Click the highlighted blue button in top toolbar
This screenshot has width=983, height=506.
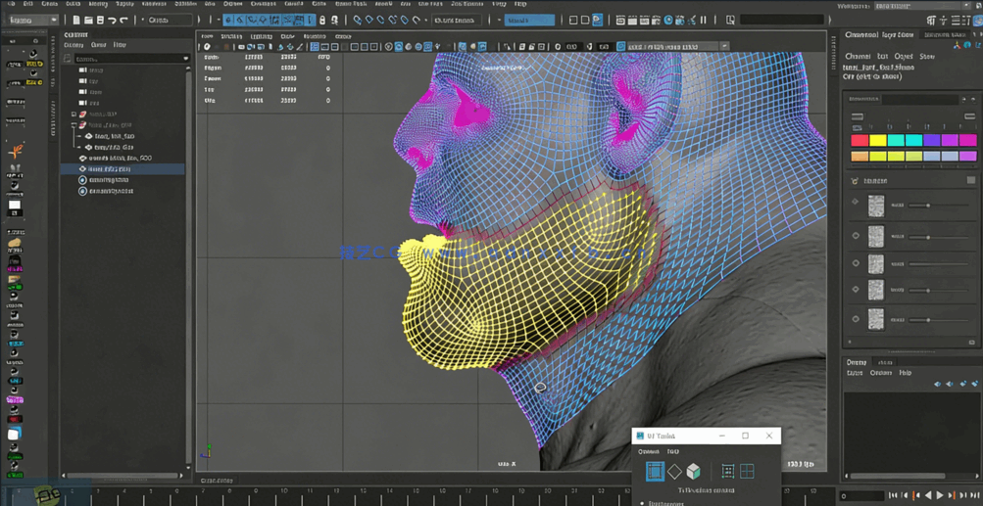click(x=529, y=20)
